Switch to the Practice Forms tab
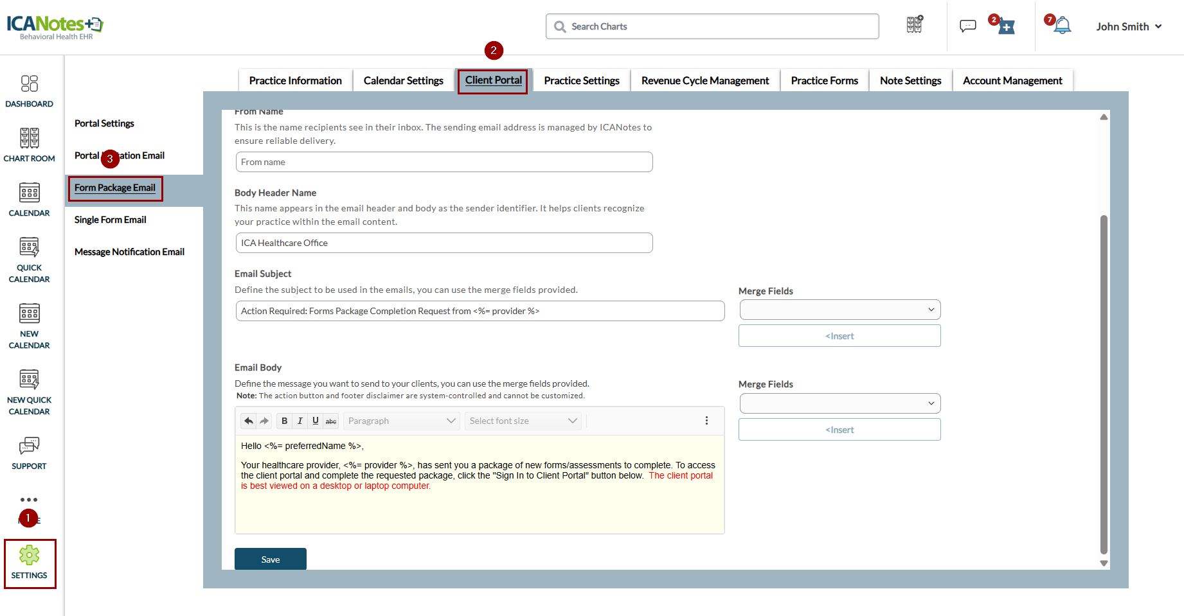This screenshot has height=616, width=1184. click(824, 81)
